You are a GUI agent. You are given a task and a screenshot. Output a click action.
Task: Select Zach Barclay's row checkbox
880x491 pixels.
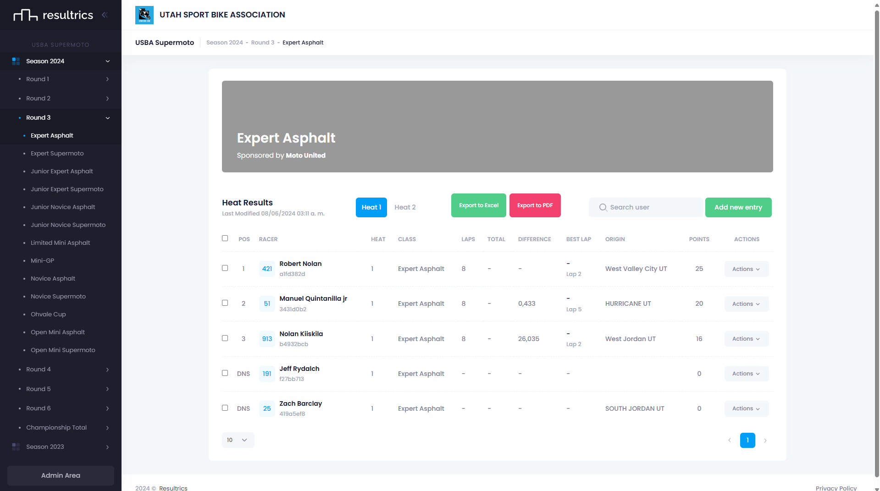(x=225, y=408)
